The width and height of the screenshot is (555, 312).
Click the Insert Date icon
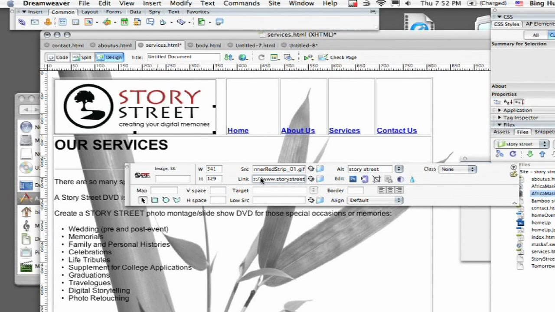124,22
